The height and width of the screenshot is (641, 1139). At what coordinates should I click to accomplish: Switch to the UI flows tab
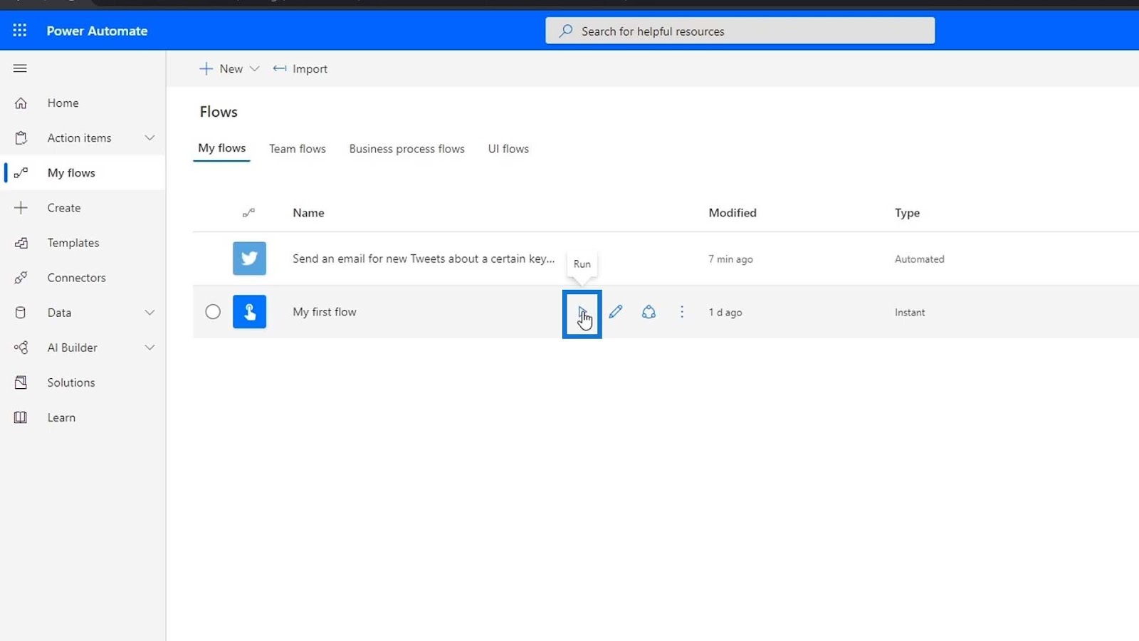pos(508,149)
